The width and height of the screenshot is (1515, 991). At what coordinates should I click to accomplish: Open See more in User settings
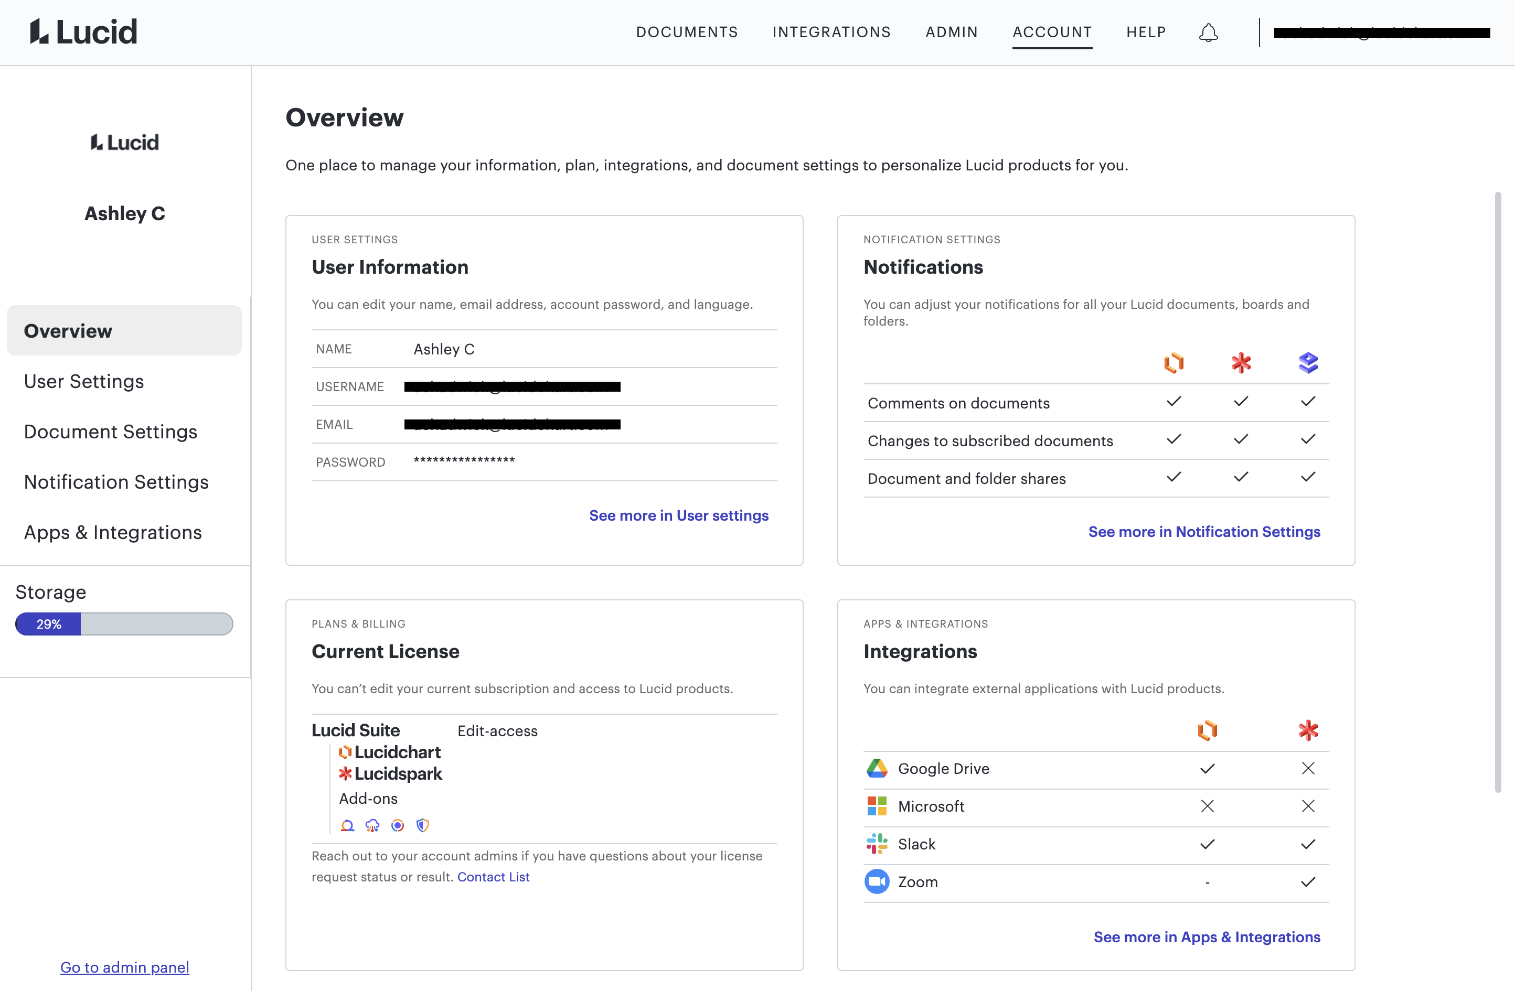pos(679,516)
